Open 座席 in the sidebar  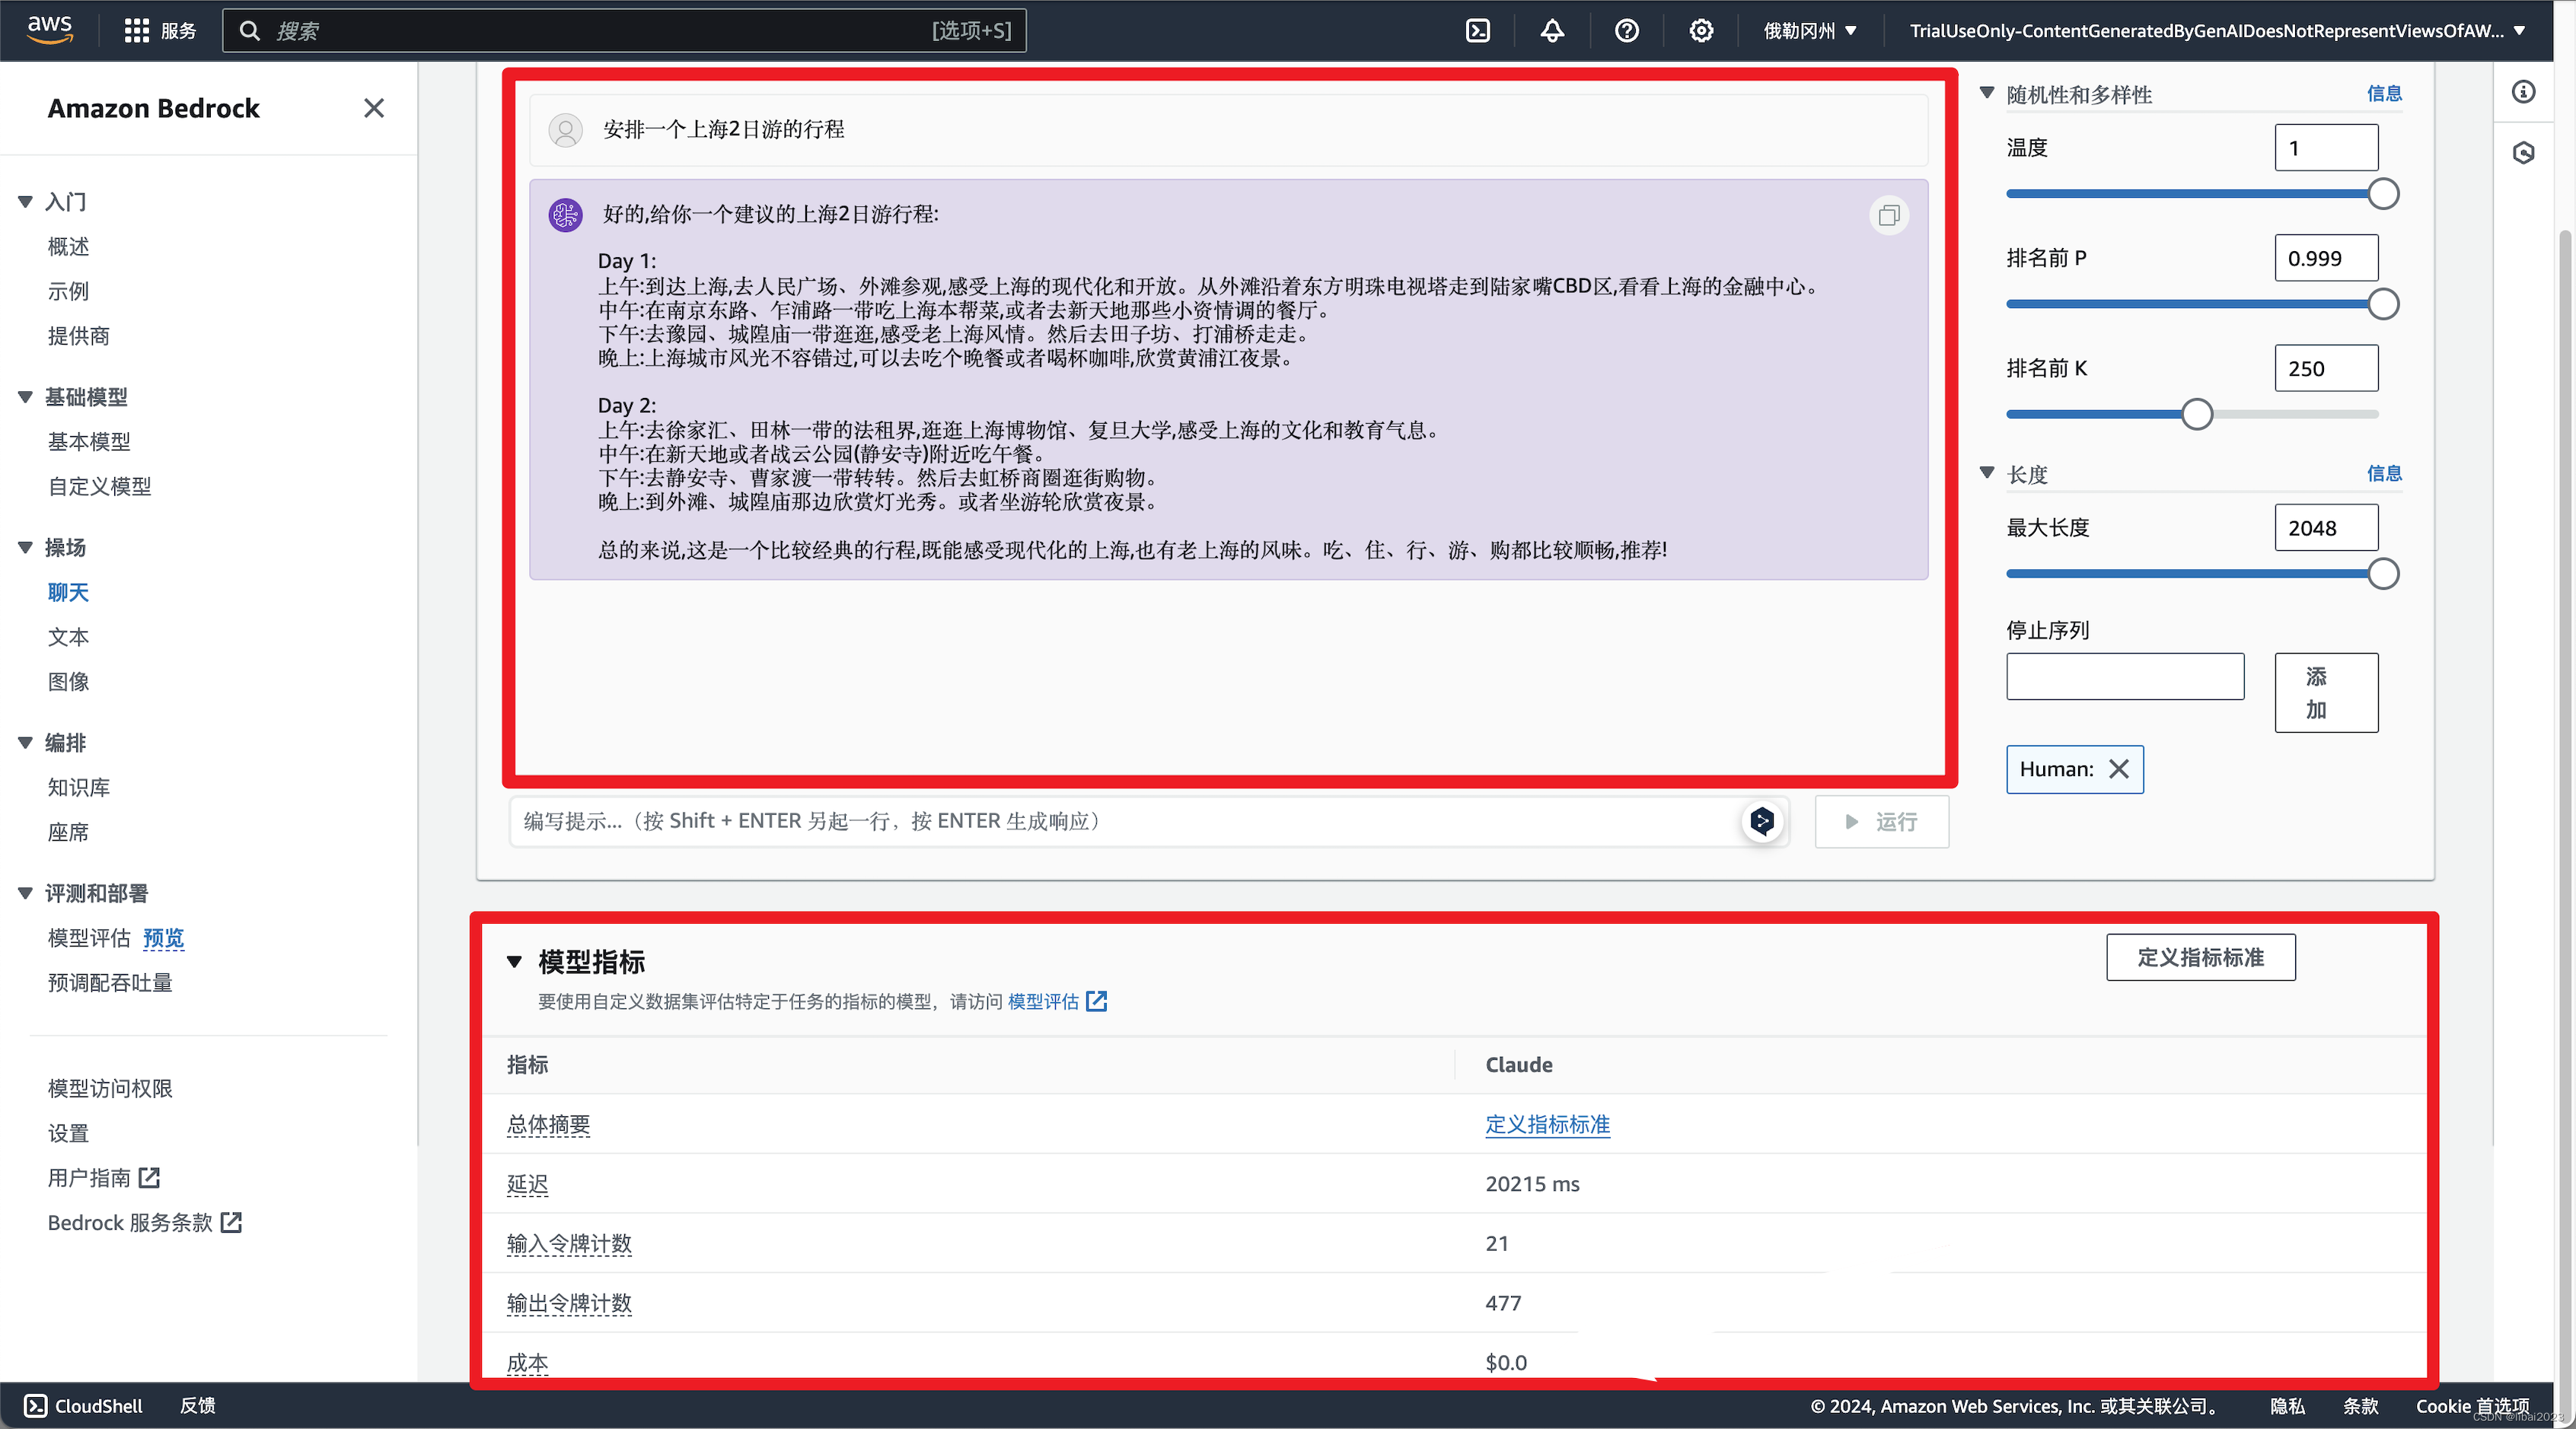point(68,832)
